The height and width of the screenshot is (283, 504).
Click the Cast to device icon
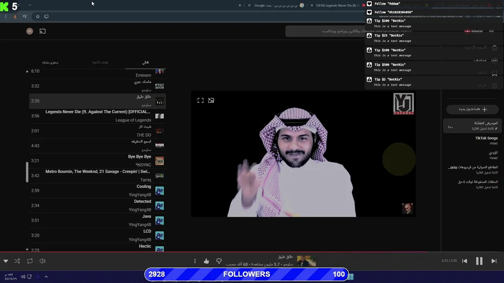click(43, 31)
